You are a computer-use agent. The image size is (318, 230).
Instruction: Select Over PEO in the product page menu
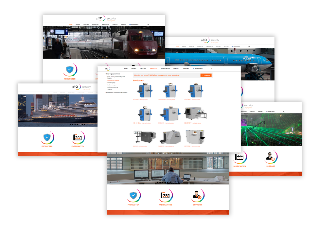pos(143,68)
